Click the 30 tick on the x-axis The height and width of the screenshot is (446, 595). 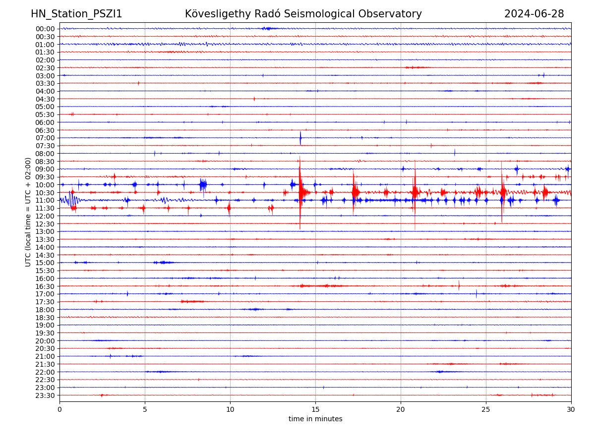click(571, 409)
